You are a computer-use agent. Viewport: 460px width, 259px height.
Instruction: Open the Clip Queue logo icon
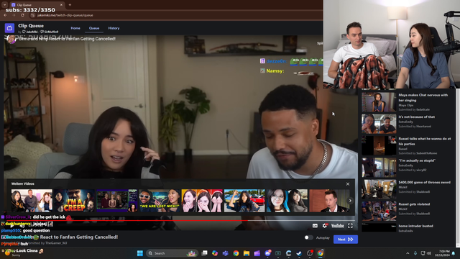(x=9, y=28)
